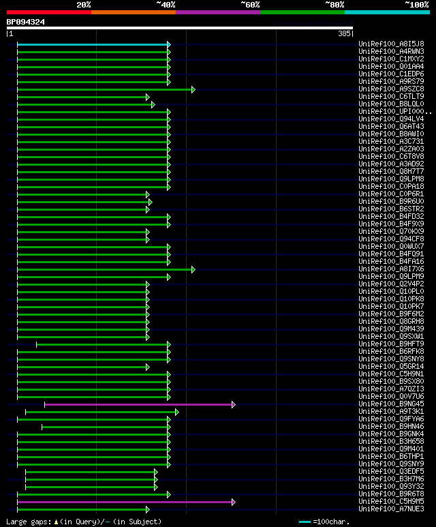Click the UniRef100_B9HN46 text
This screenshot has height=527, width=436.
[x=391, y=426]
